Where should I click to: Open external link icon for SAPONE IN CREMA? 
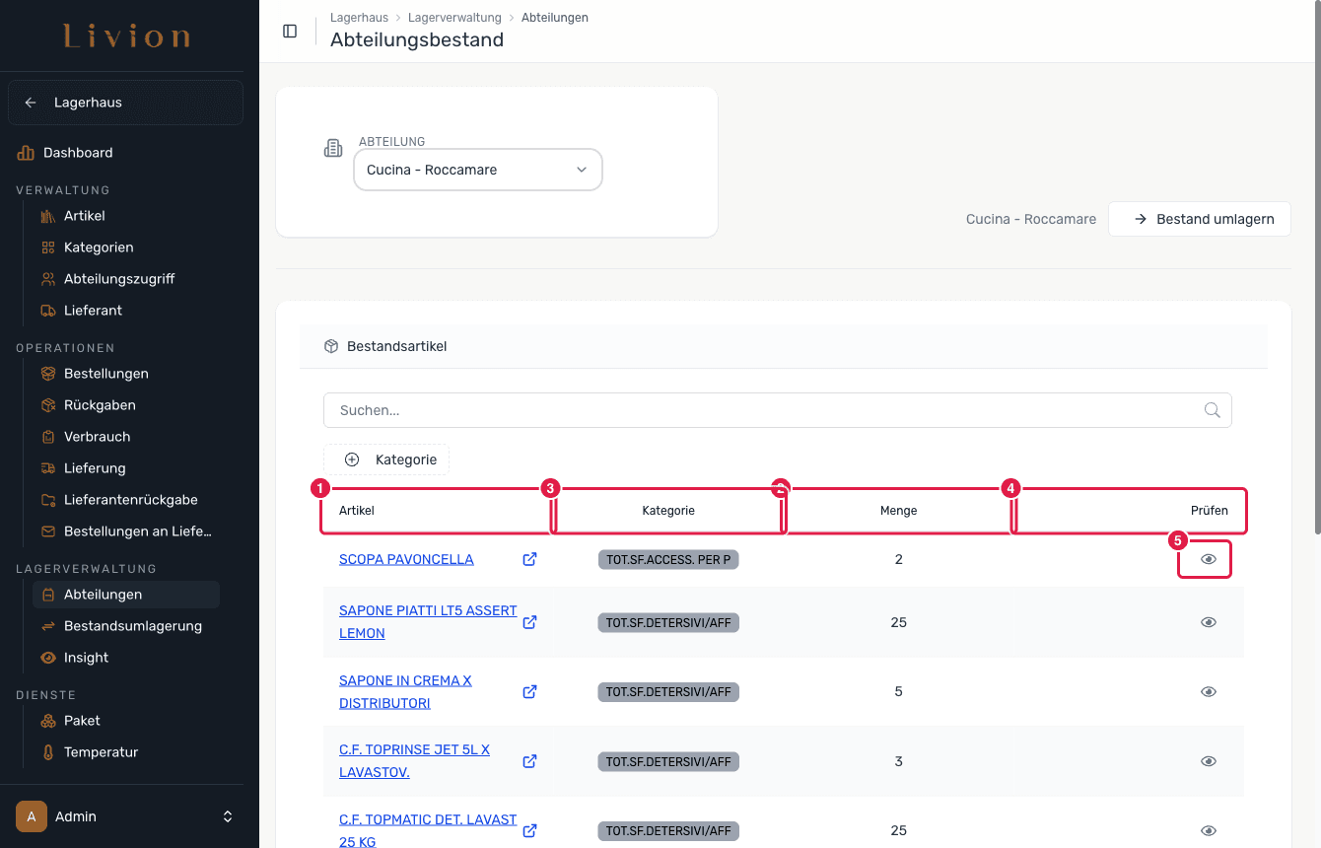point(529,691)
